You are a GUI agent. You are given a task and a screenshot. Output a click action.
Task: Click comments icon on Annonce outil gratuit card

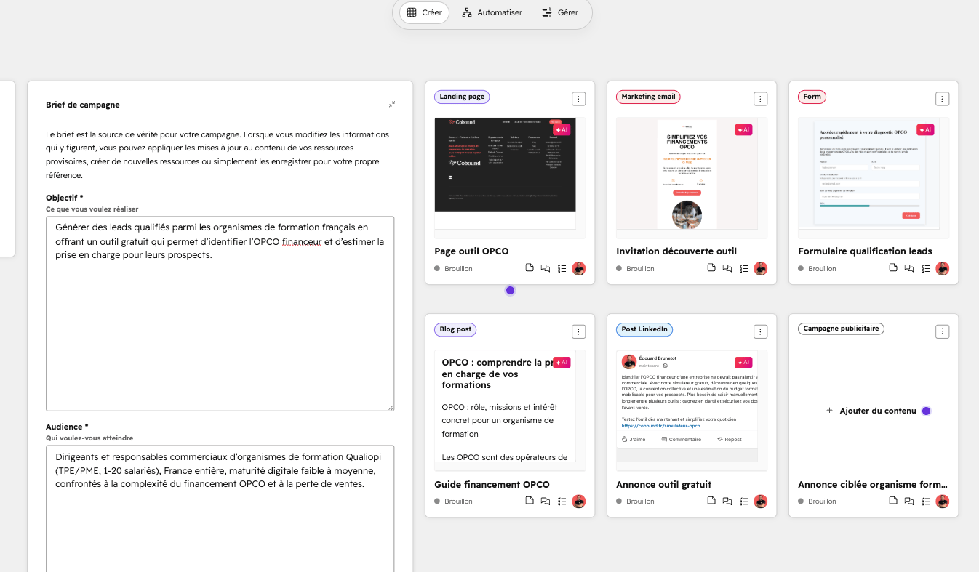(x=727, y=501)
